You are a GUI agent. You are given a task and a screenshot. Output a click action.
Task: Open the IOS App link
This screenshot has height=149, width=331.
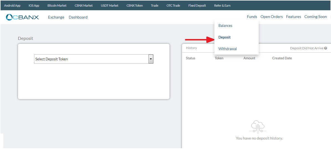pos(34,6)
